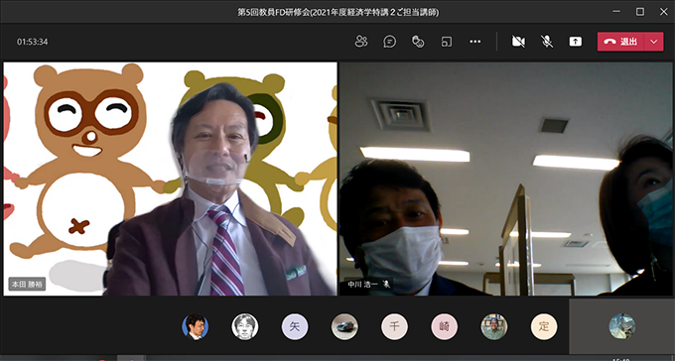Open the self-view avatar tile
The width and height of the screenshot is (675, 361).
click(x=622, y=326)
